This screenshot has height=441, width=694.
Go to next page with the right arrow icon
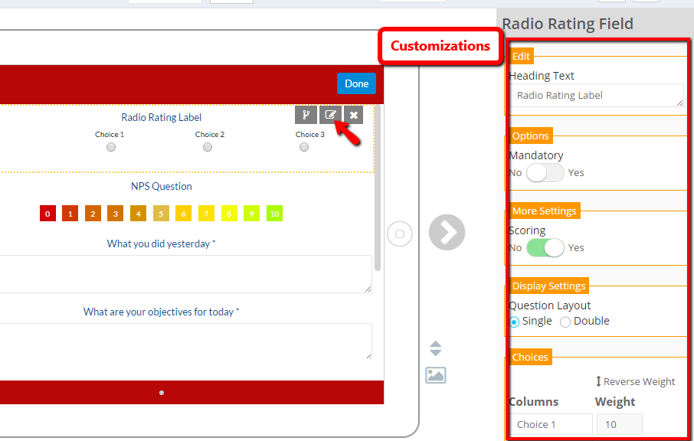447,233
